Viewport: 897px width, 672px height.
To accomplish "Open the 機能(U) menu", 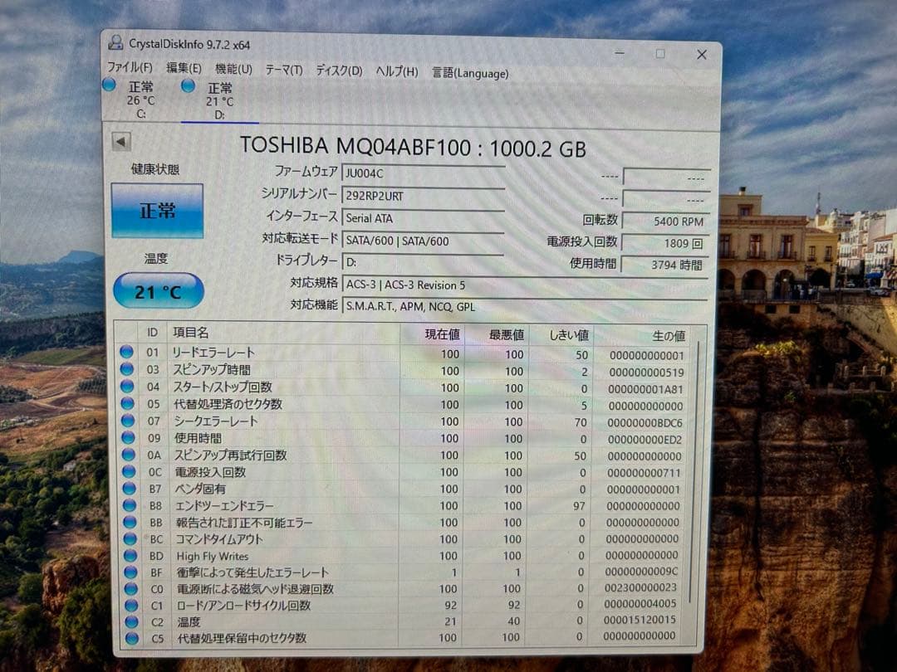I will pos(233,69).
